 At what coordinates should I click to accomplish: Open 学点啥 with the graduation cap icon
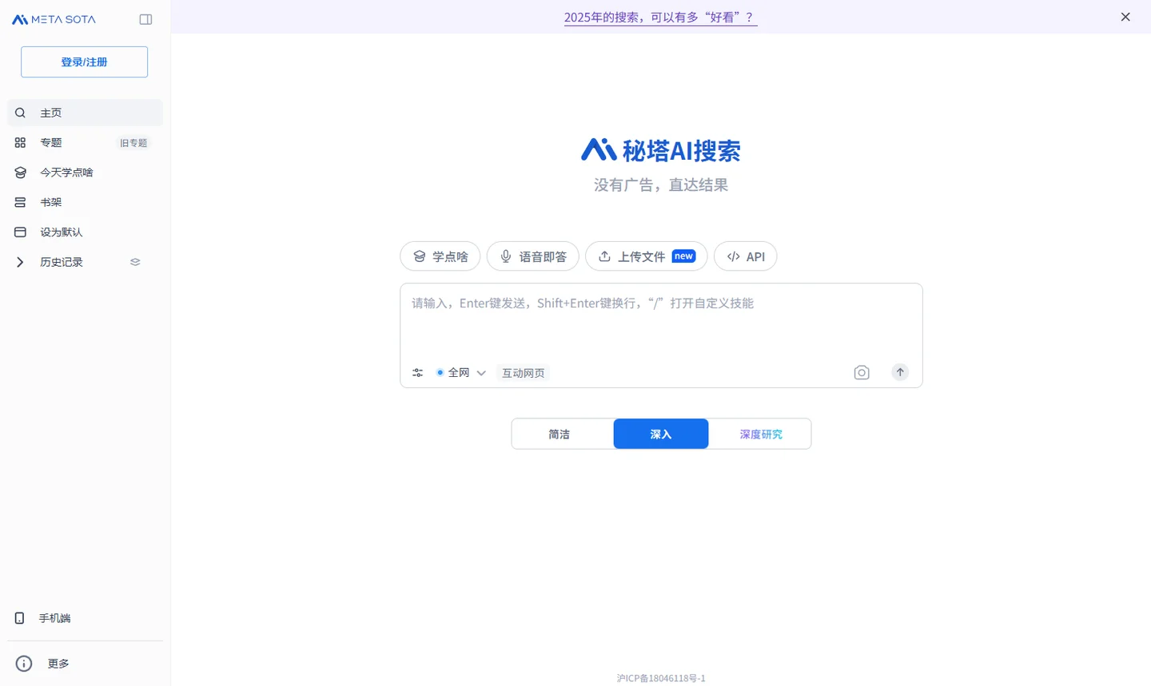(x=420, y=256)
